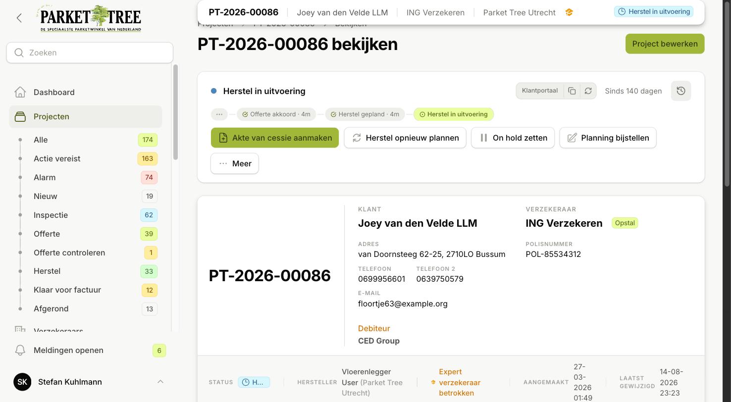Click the policy number POL-85534312

pos(553,254)
